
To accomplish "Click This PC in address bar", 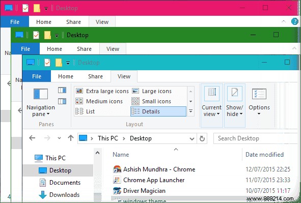I will point(108,138).
